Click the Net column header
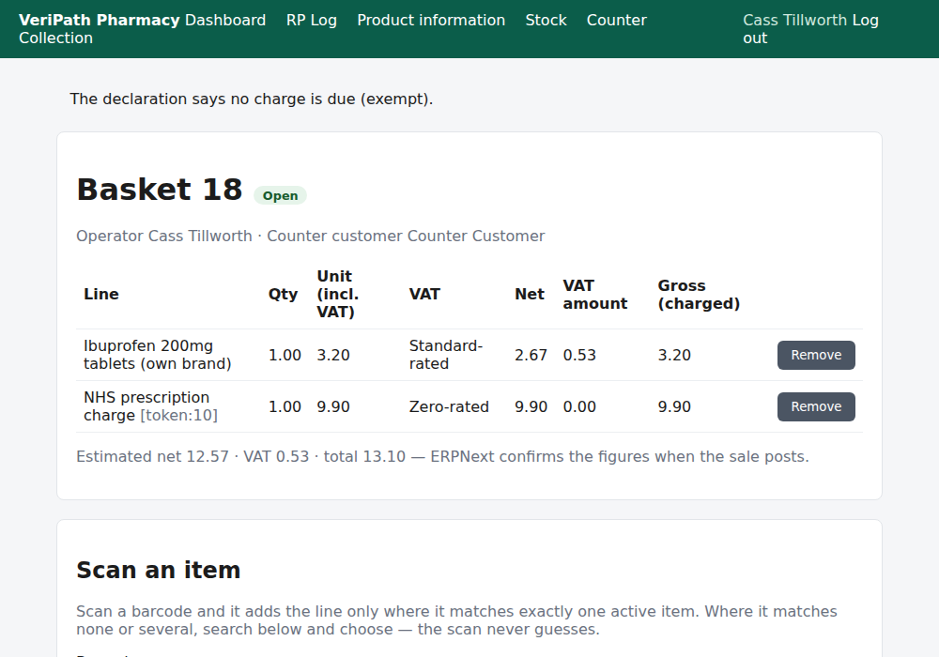 (x=530, y=294)
